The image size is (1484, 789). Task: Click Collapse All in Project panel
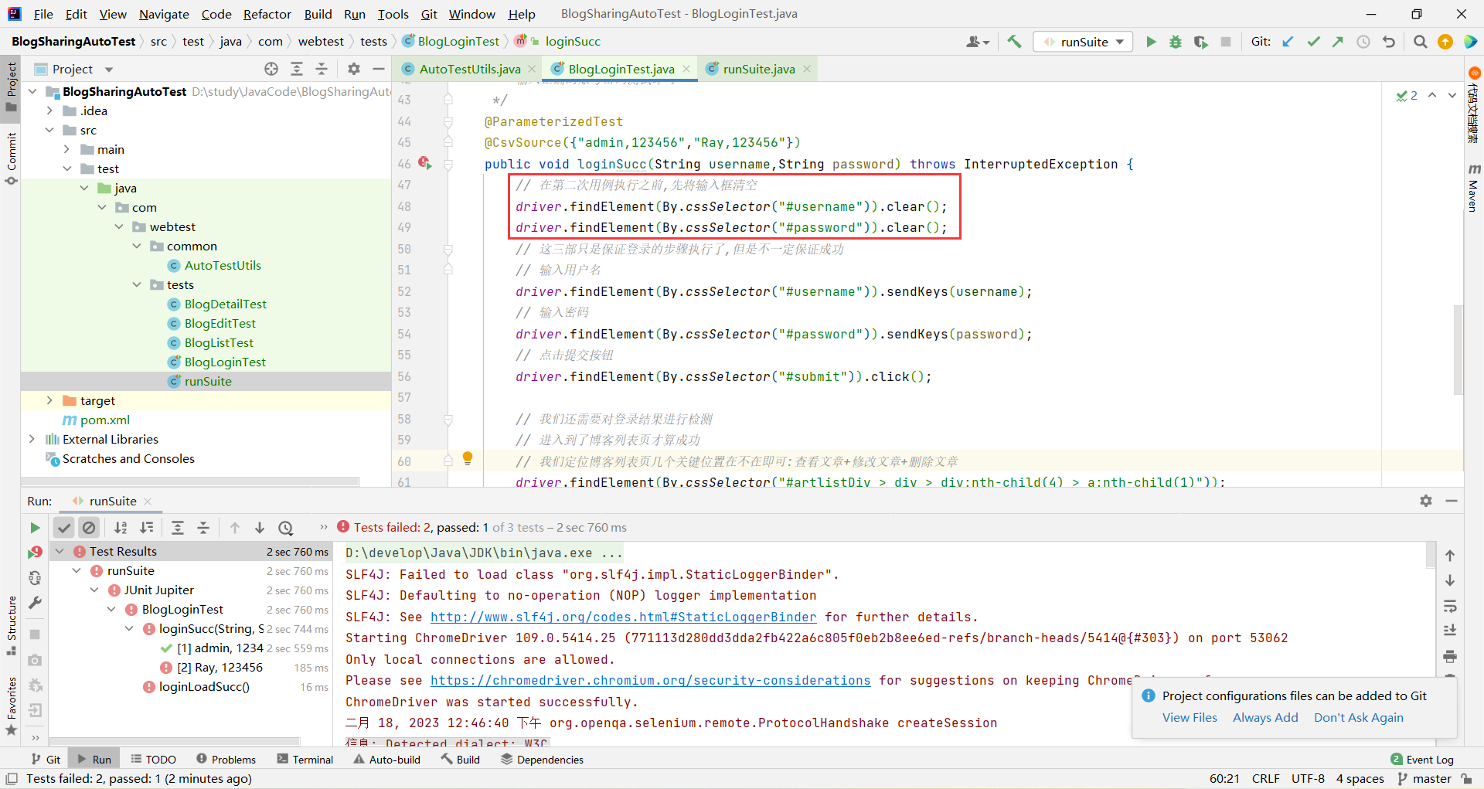click(322, 69)
